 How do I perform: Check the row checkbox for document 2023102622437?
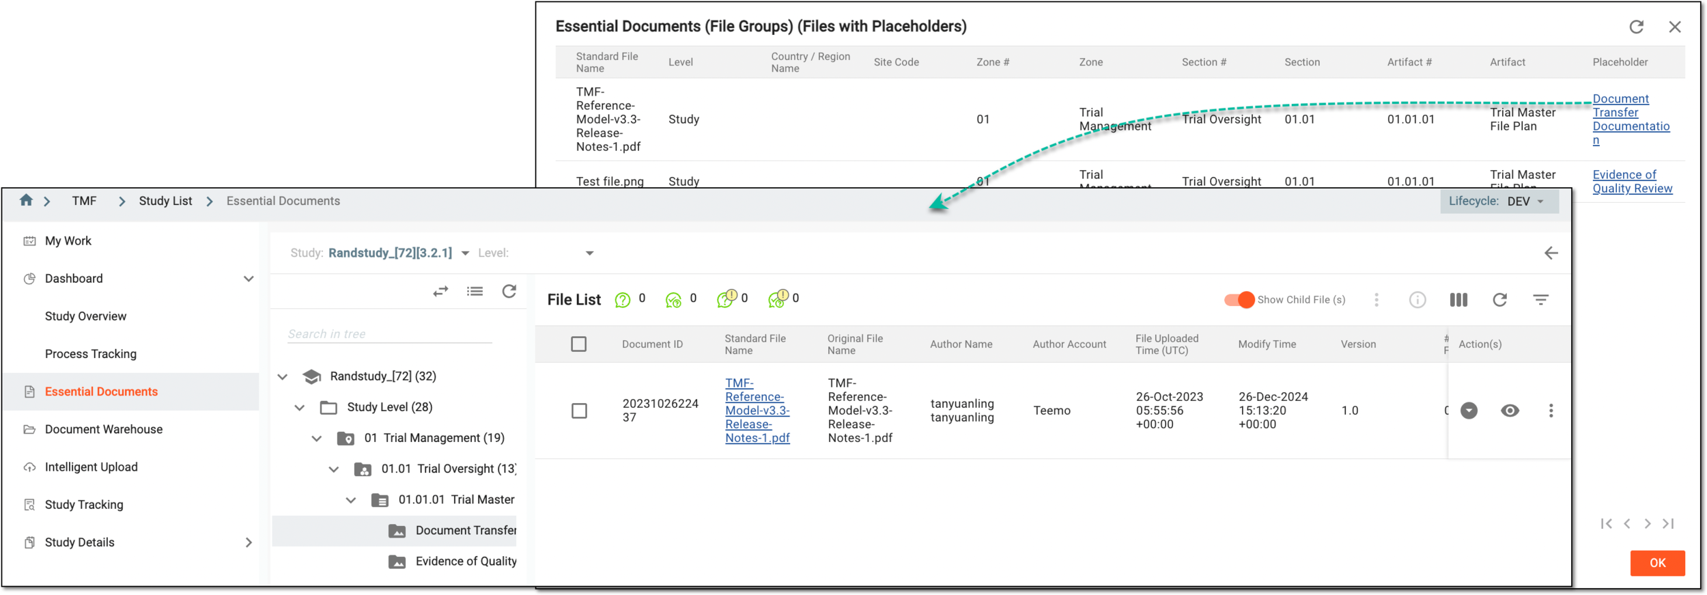tap(579, 411)
